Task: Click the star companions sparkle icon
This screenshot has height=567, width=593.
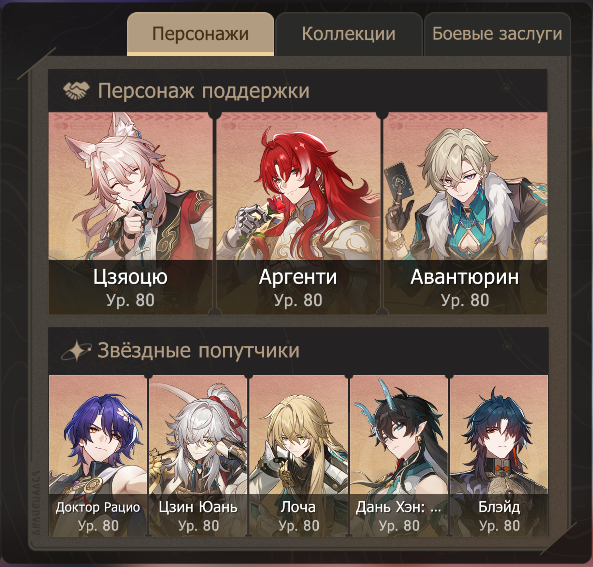Action: [76, 350]
